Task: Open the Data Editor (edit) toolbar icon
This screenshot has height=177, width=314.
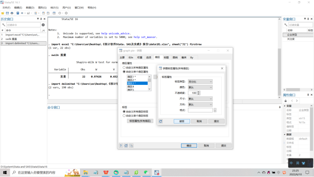Action: click(x=44, y=13)
